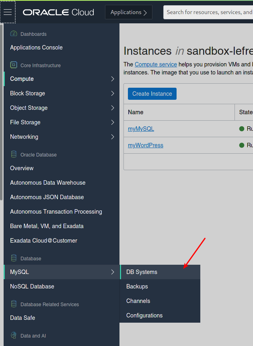Image resolution: width=253 pixels, height=346 pixels.
Task: Expand the Compute submenu chevron
Action: tap(113, 79)
